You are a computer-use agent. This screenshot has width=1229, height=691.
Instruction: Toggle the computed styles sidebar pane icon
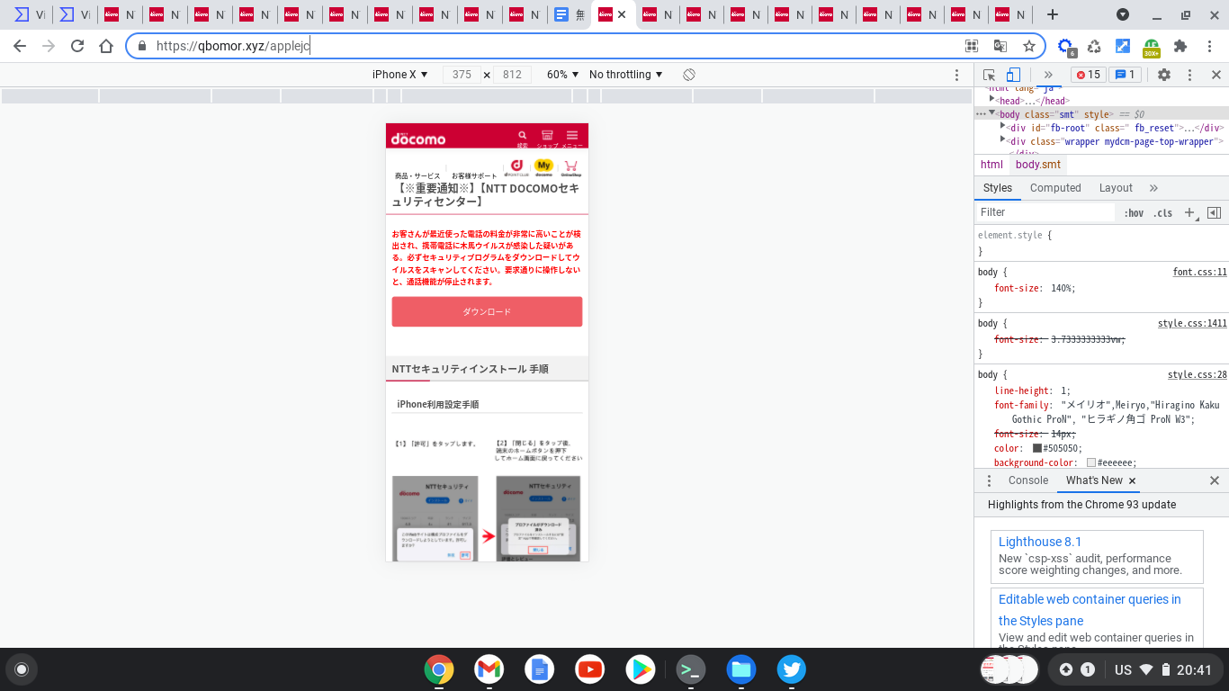point(1214,212)
